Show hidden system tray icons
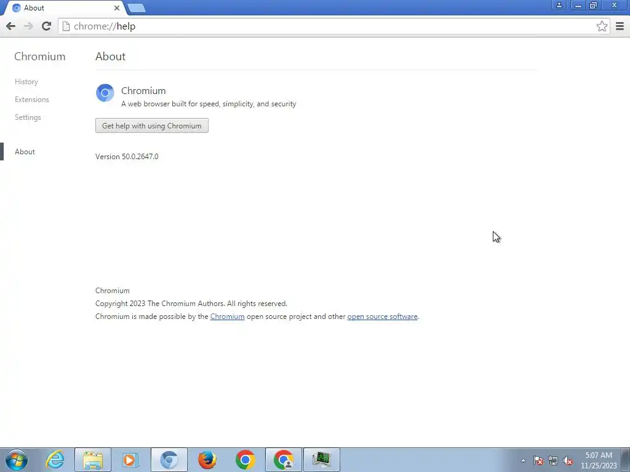This screenshot has height=472, width=630. (523, 460)
